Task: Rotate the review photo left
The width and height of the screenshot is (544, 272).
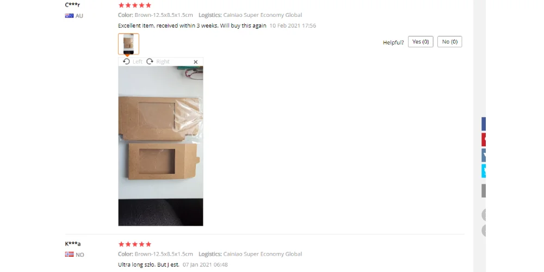Action: (133, 61)
